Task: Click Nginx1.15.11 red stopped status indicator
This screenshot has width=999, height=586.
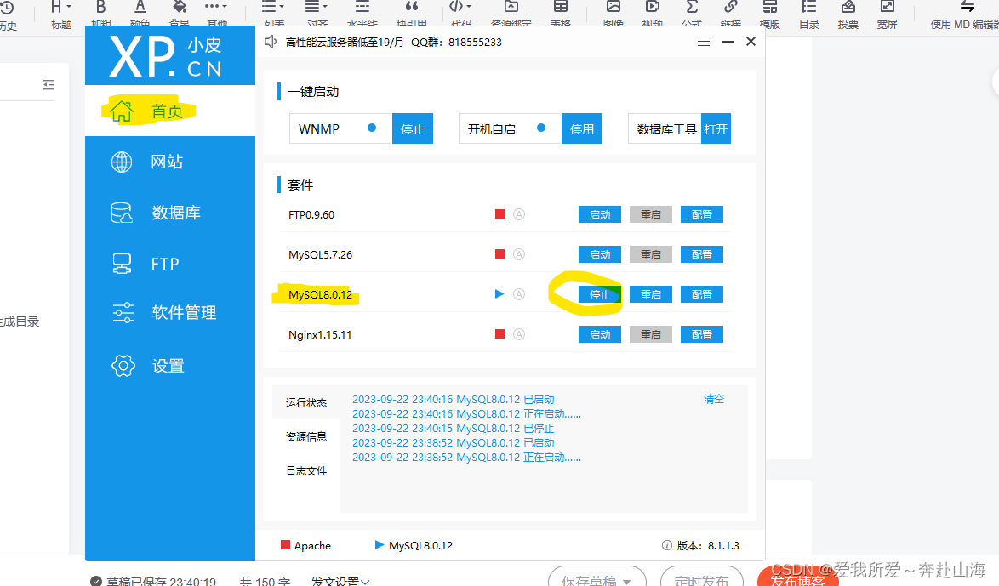Action: click(x=500, y=333)
